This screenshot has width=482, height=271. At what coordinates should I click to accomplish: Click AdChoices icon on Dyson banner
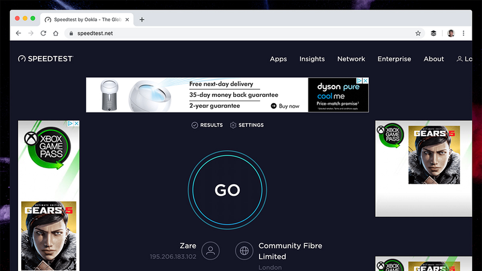(x=359, y=81)
